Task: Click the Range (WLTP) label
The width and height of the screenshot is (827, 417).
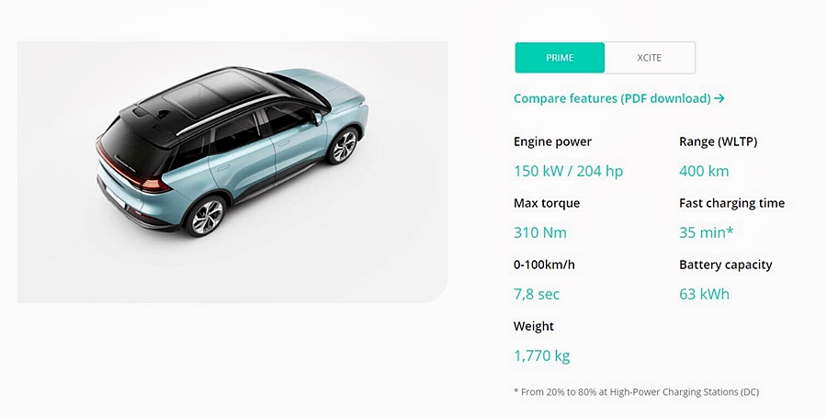Action: coord(718,141)
